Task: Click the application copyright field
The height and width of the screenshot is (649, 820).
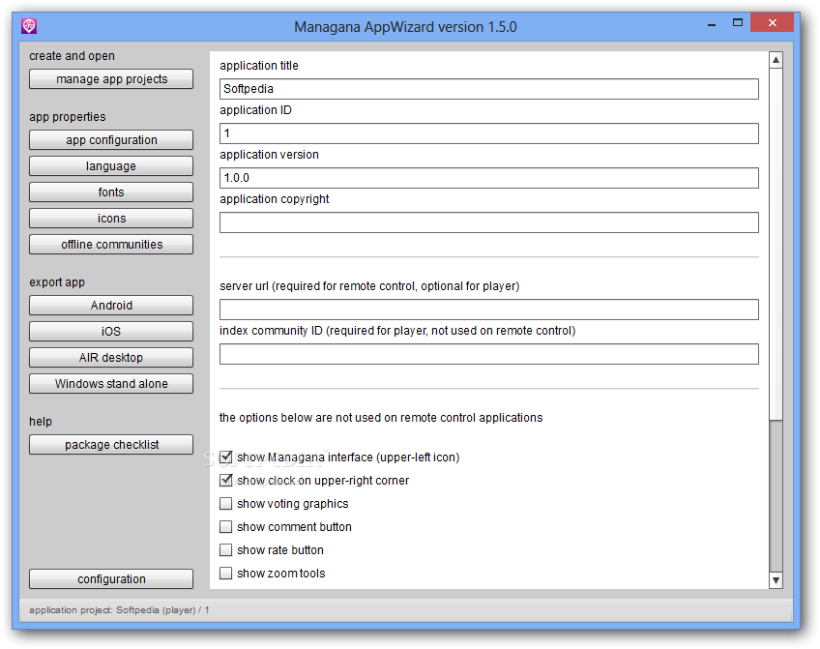Action: click(x=489, y=222)
